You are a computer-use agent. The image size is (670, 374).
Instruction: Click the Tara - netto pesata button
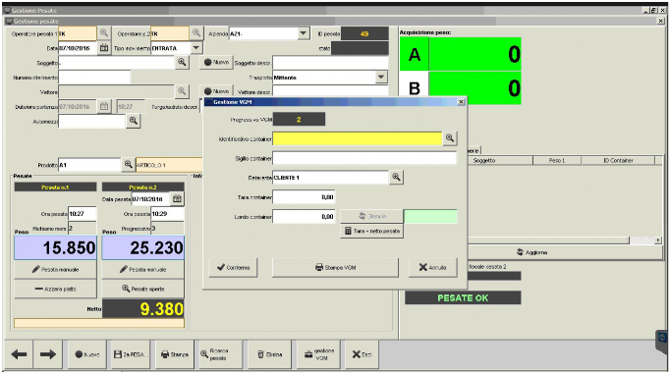click(x=371, y=231)
